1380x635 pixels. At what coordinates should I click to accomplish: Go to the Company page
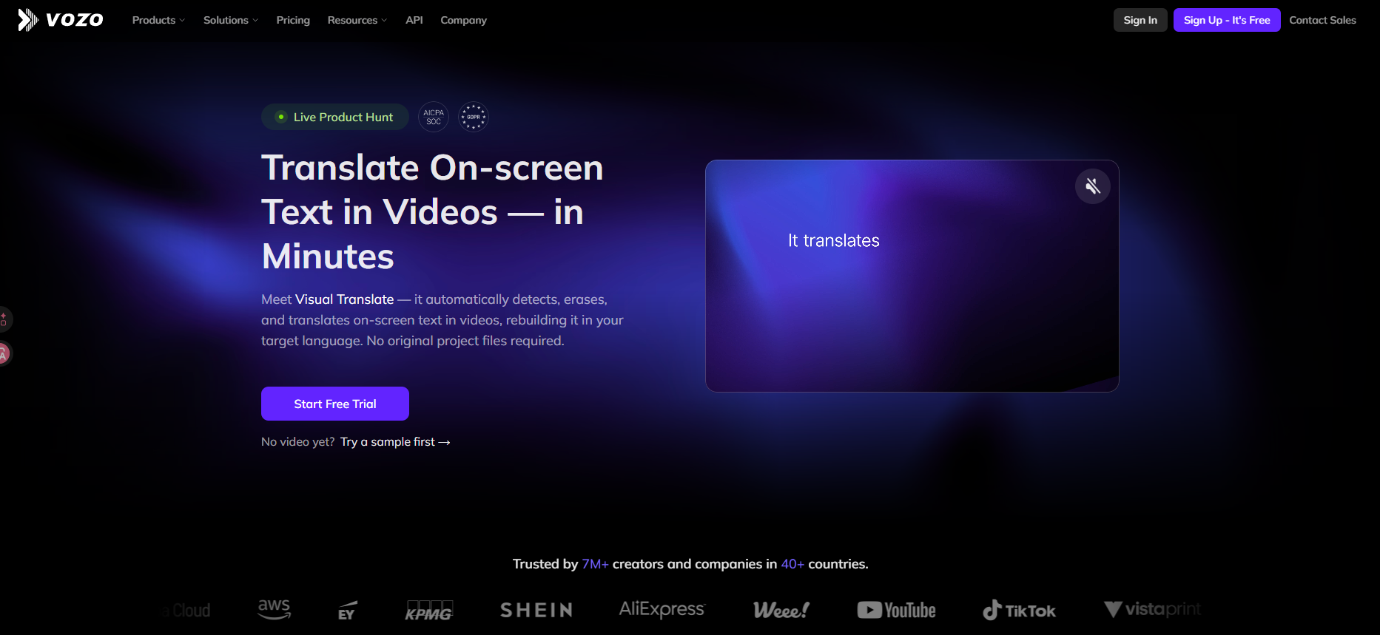point(464,20)
